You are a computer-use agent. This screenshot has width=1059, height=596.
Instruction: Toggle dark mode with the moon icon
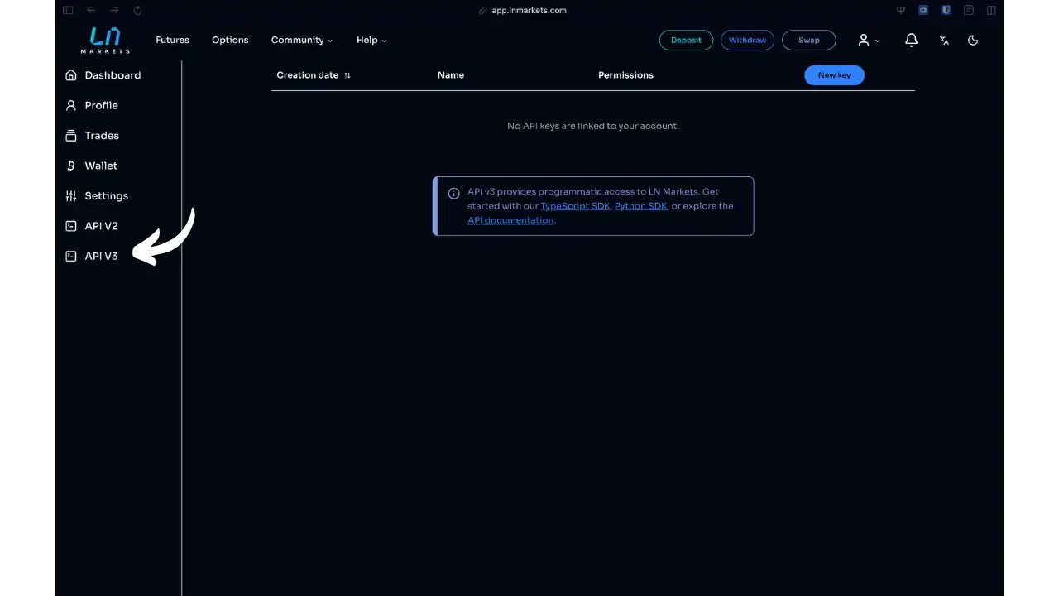coord(973,40)
